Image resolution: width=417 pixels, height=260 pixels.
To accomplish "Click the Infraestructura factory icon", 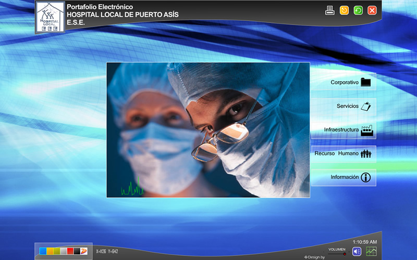I will point(367,131).
